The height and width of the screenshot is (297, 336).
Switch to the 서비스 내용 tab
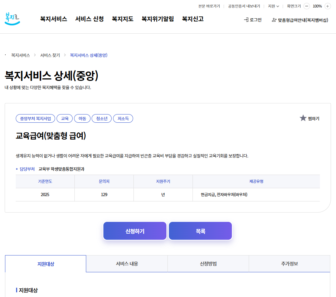[x=126, y=263]
